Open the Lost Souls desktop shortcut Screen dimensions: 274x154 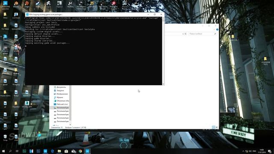point(16,15)
